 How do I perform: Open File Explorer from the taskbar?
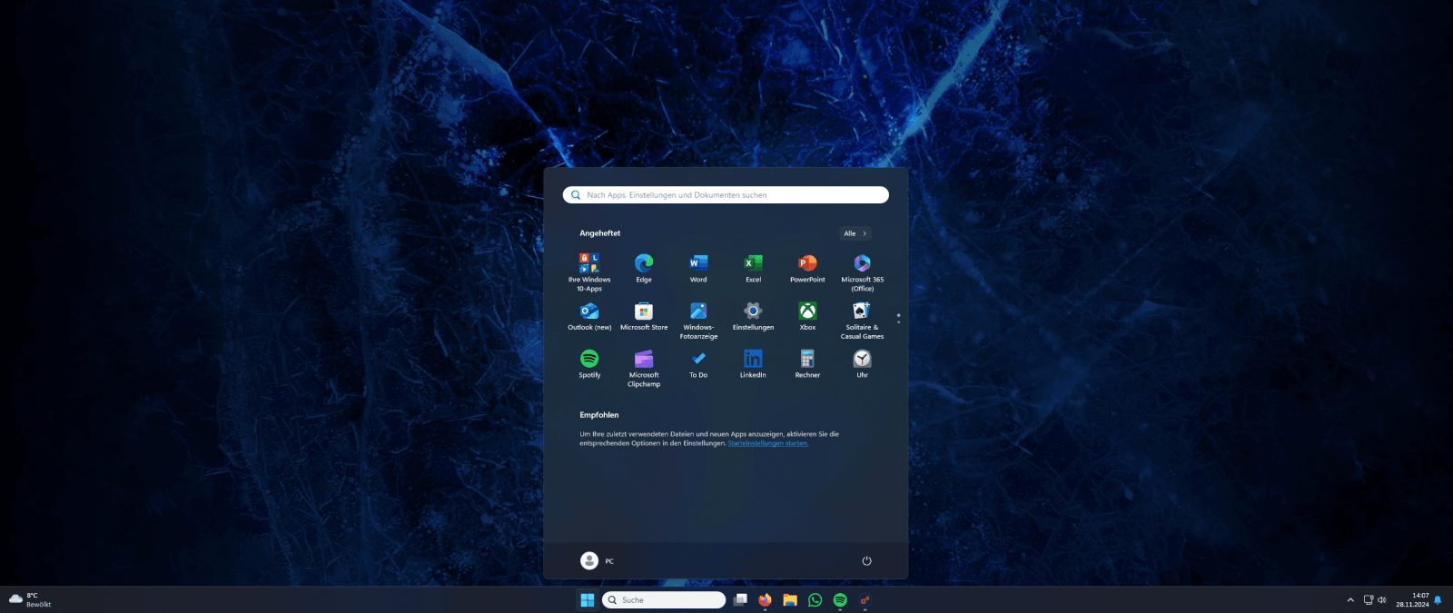pyautogui.click(x=790, y=600)
